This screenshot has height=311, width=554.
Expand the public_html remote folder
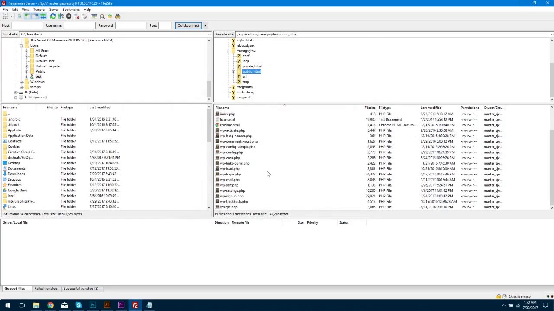234,71
